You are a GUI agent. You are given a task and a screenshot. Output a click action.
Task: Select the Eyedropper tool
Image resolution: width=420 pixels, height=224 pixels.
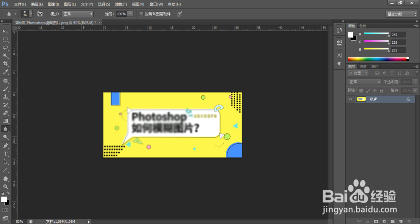click(5, 72)
